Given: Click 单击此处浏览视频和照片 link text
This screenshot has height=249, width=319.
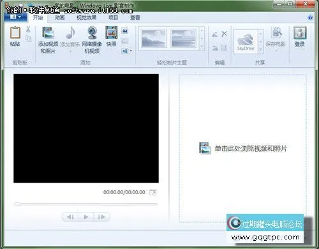Looking at the screenshot, I should (x=251, y=149).
